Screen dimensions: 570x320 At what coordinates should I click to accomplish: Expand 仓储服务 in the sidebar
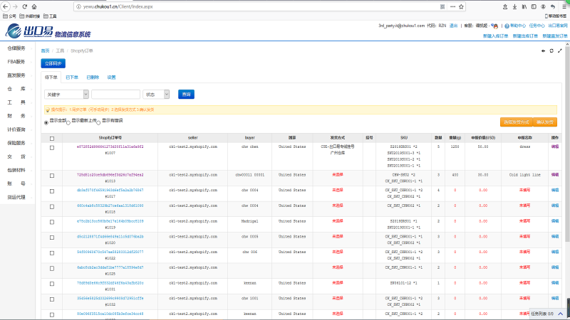coord(17,48)
